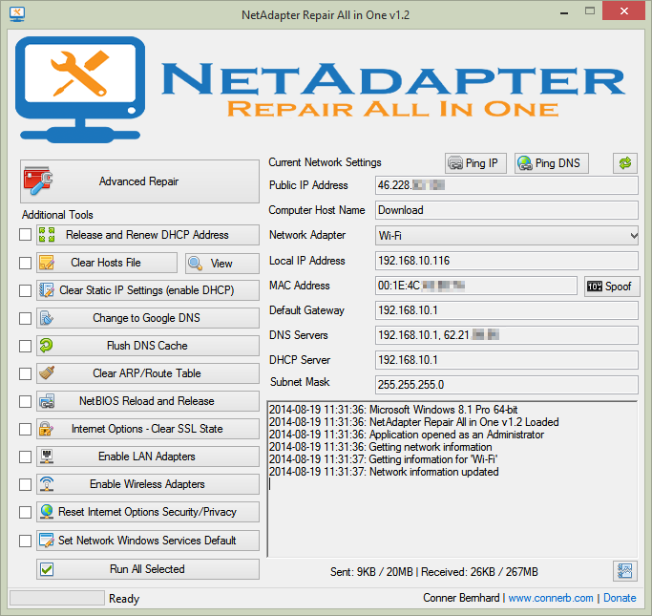652x616 pixels.
Task: Click the green checkmark Run All Selected icon
Action: click(47, 569)
